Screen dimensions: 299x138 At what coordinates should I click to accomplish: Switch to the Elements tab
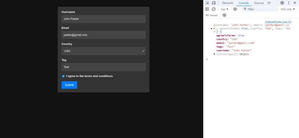pos(227,3)
